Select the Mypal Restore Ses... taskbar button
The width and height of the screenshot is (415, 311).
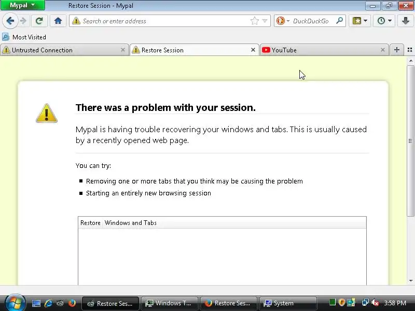110,303
